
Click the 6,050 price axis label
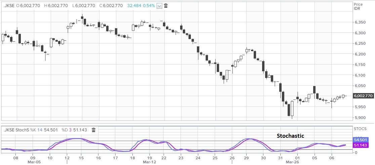360,86
